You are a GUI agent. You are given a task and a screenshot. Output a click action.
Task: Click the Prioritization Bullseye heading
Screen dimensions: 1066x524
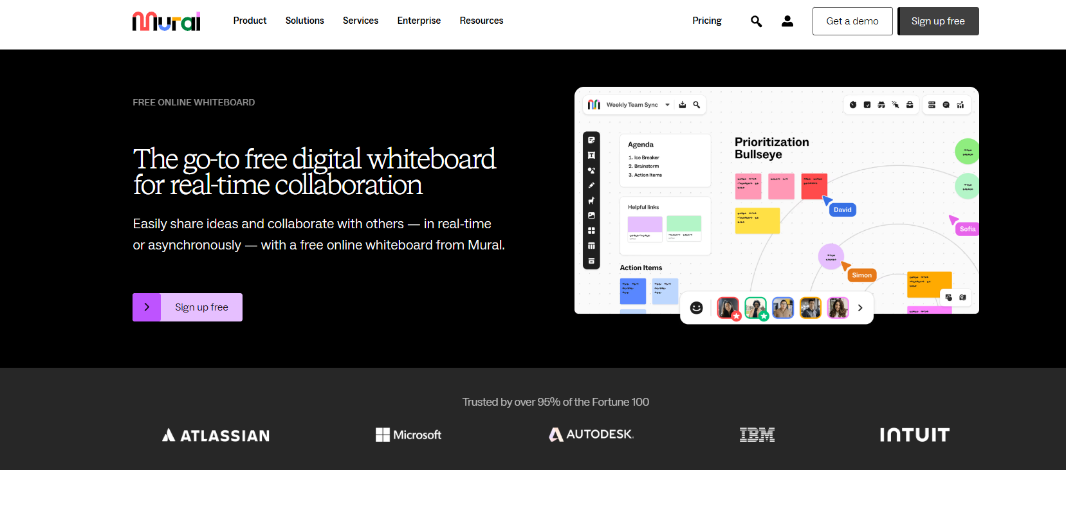tap(772, 148)
